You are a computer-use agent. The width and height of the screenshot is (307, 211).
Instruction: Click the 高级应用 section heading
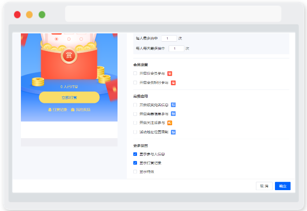click(141, 96)
